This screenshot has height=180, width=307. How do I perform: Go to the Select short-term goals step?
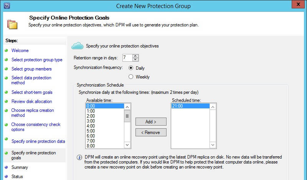[x=32, y=92]
